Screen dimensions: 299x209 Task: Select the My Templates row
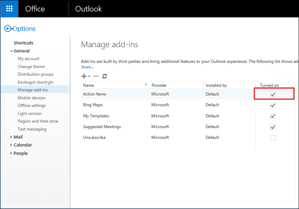click(x=96, y=116)
